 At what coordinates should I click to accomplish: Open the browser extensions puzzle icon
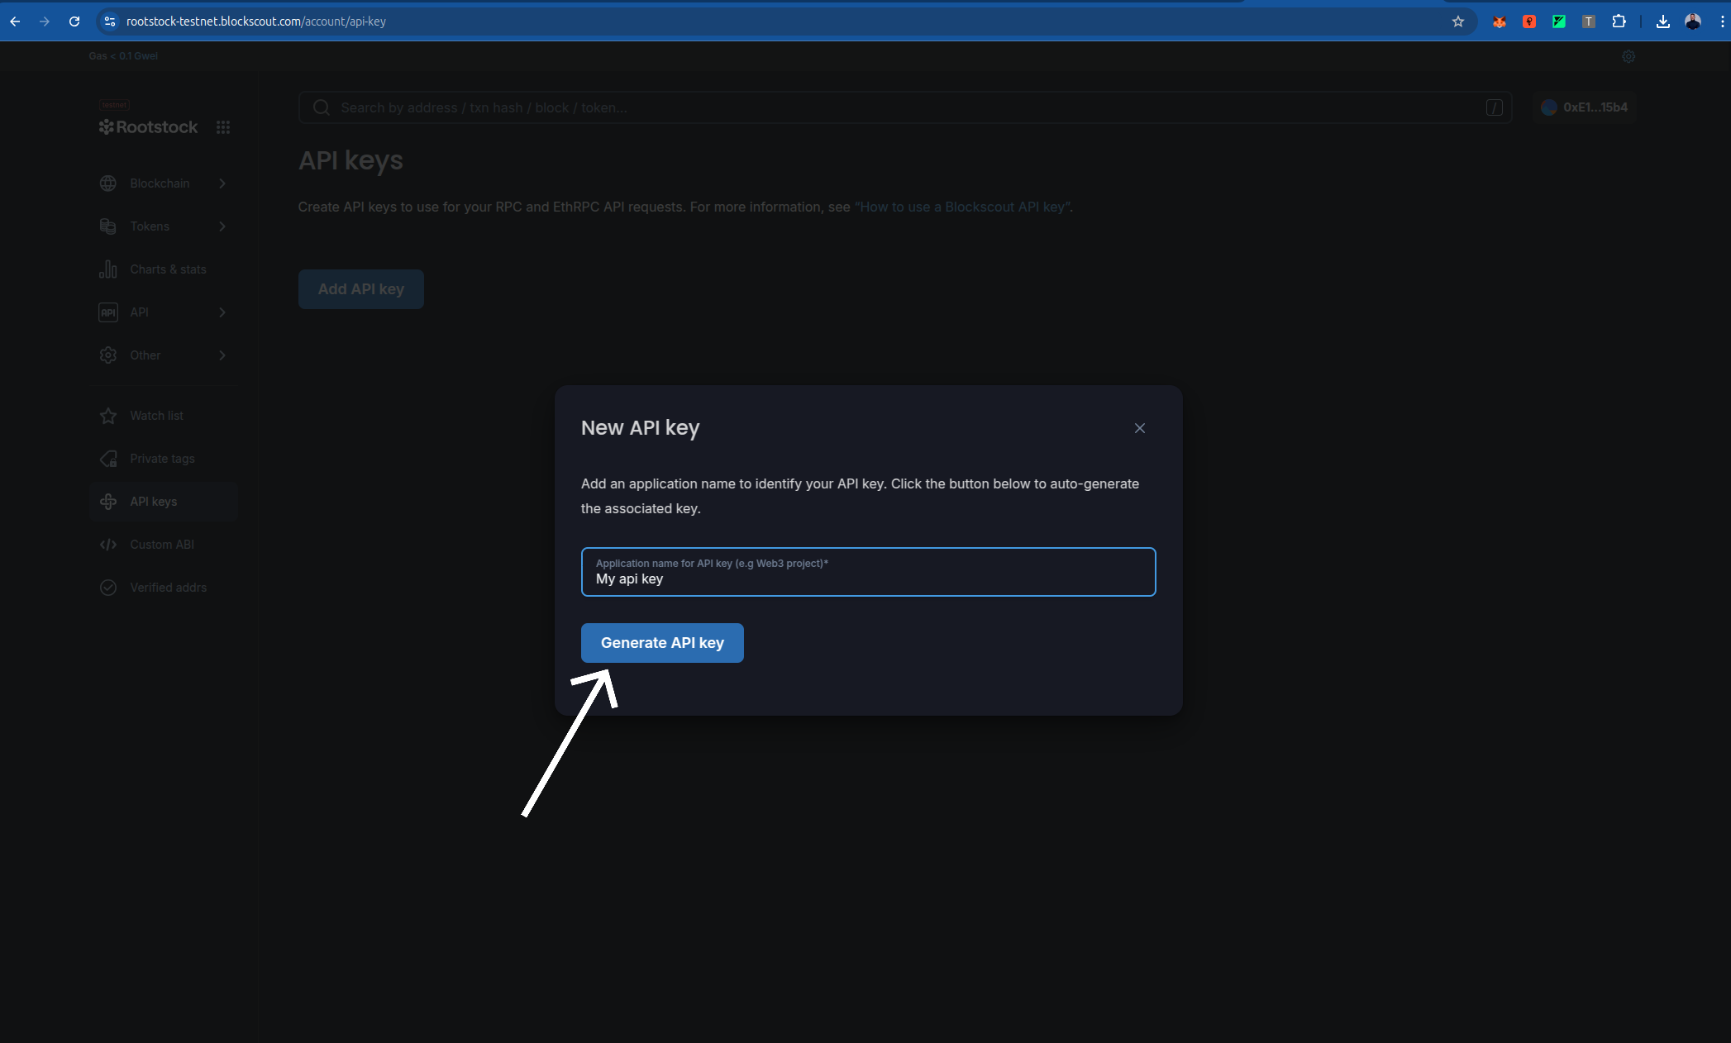coord(1619,21)
